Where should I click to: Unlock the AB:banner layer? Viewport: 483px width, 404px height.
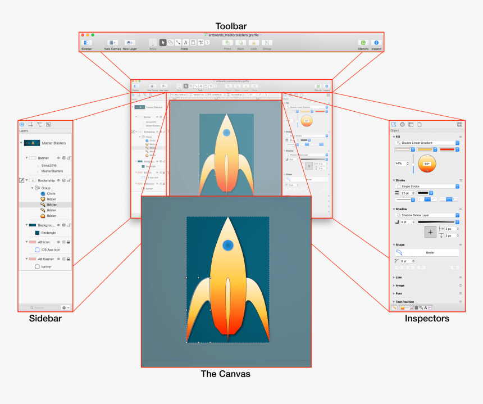pyautogui.click(x=69, y=259)
